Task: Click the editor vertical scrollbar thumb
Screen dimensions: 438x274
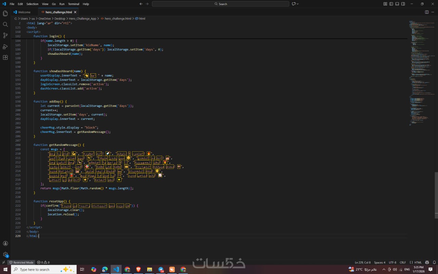Action: click(x=436, y=195)
